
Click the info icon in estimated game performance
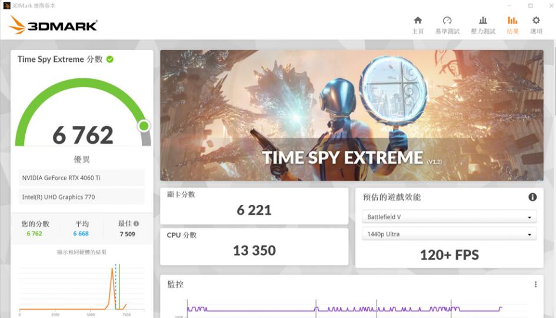click(x=532, y=197)
